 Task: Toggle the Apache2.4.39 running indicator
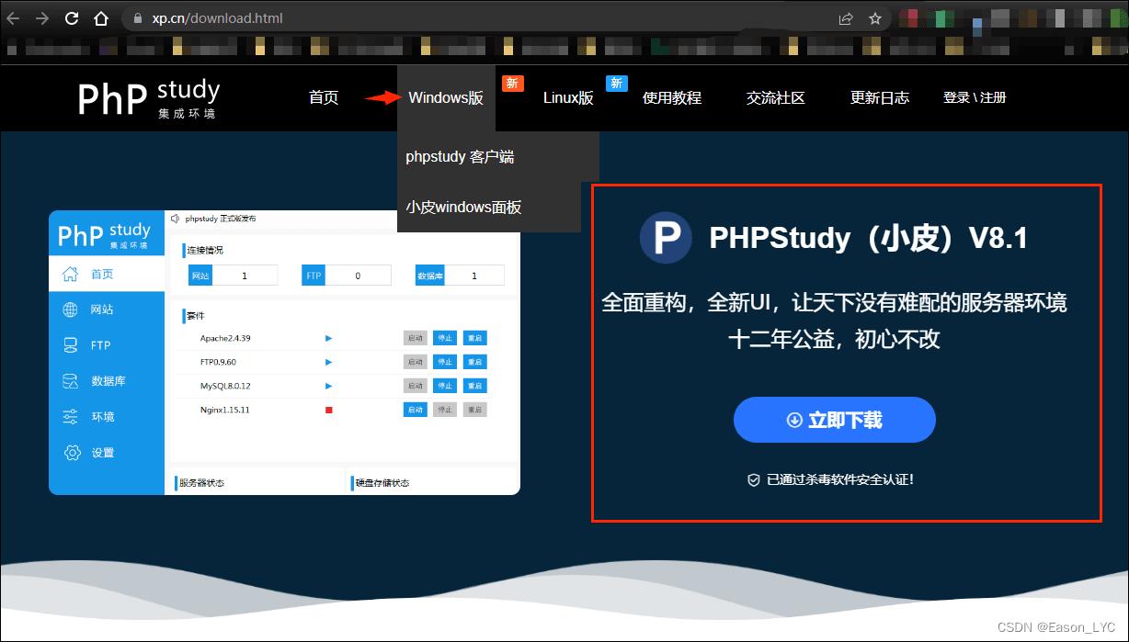[328, 337]
